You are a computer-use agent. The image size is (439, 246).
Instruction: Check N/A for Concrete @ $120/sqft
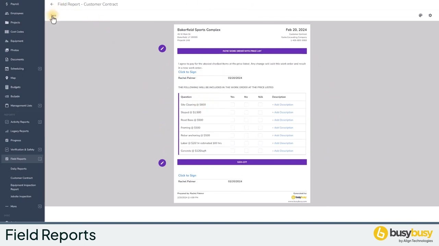pos(260,151)
